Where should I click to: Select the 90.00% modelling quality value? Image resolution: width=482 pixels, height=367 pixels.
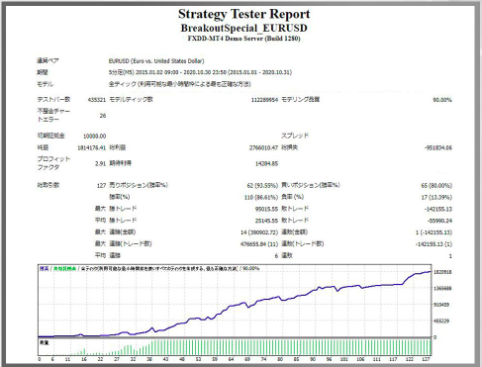coord(442,100)
